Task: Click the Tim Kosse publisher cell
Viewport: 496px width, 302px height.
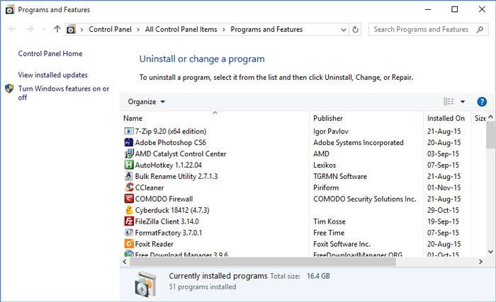Action: point(329,221)
